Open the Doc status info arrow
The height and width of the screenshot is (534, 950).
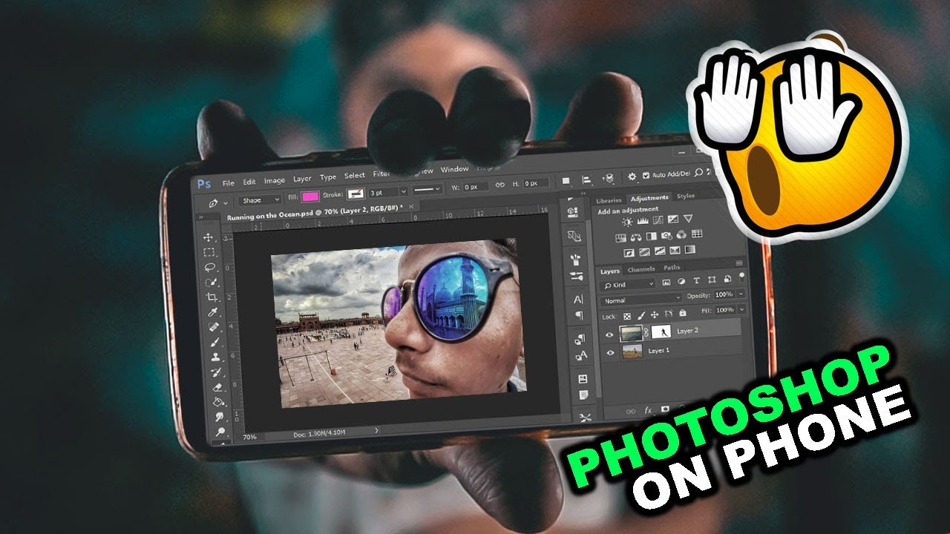point(376,430)
